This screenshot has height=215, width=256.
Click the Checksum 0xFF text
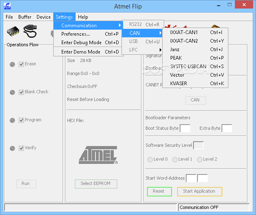(82, 86)
